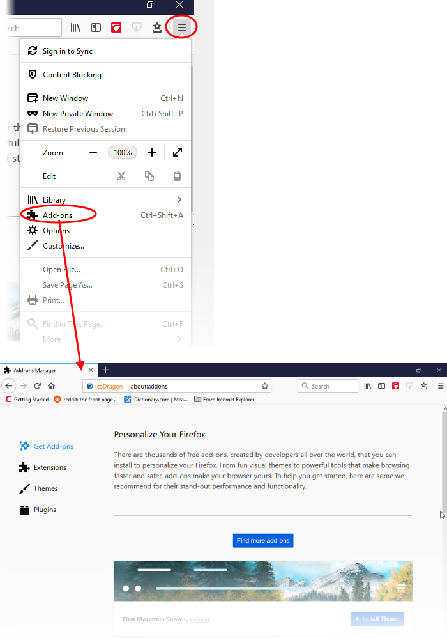Click First Mountain Snow theme preview

[x=263, y=580]
